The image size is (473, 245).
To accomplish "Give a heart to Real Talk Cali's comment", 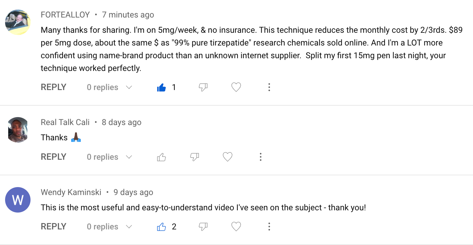I will click(x=228, y=157).
